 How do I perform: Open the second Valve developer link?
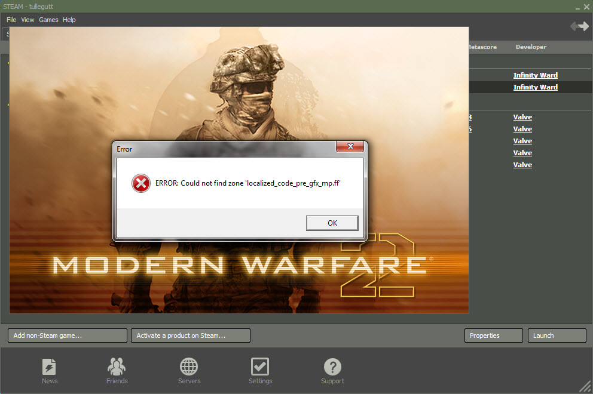point(522,129)
